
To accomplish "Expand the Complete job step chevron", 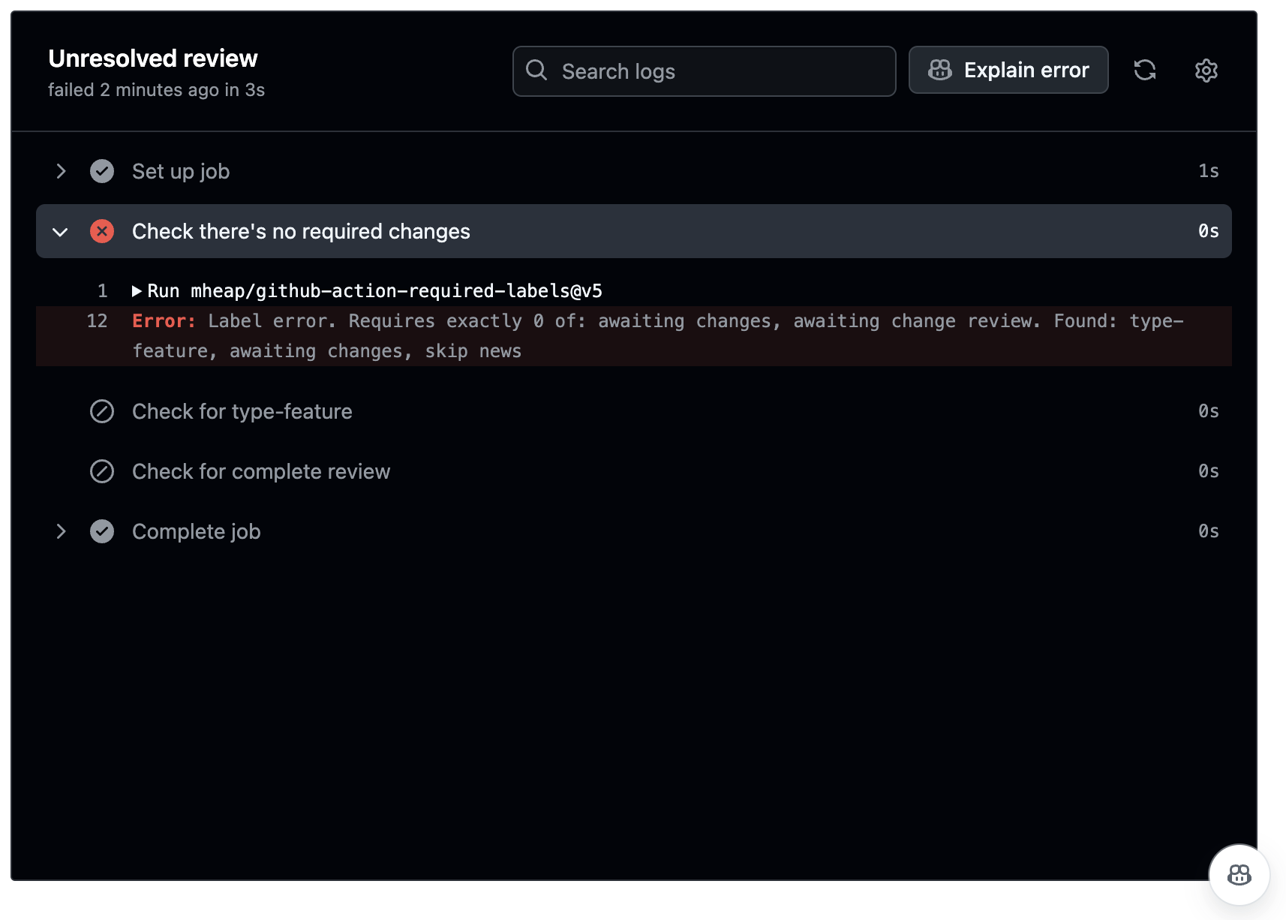I will coord(62,531).
